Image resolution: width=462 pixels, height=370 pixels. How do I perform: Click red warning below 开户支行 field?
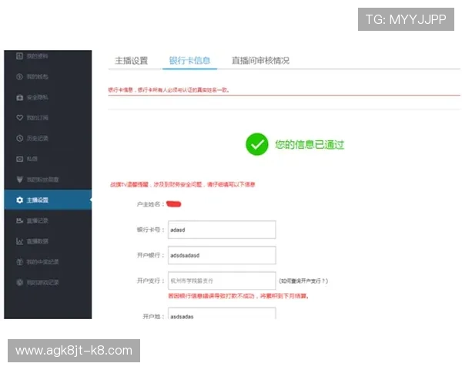click(238, 296)
